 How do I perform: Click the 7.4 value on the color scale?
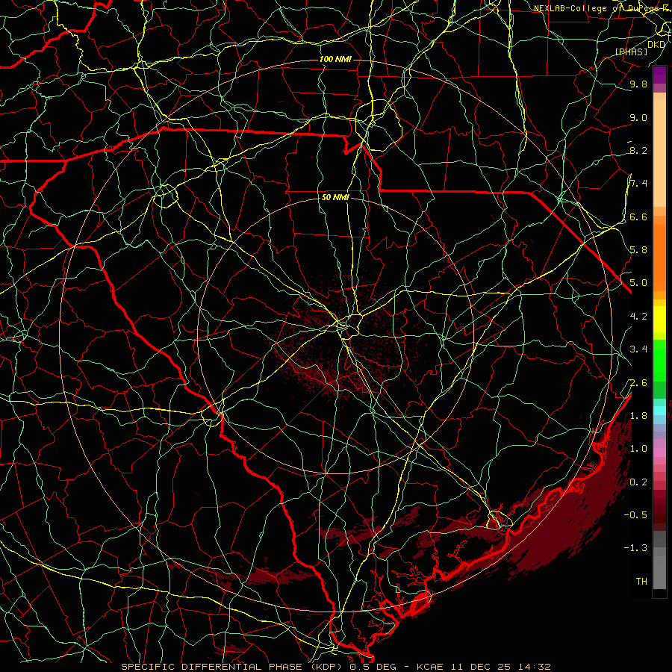pyautogui.click(x=638, y=184)
